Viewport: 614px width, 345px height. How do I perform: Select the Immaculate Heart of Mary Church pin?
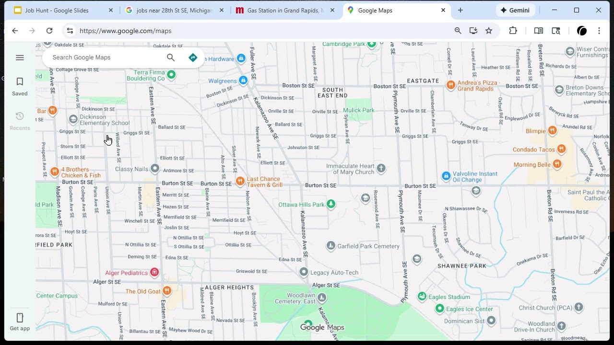click(x=381, y=168)
